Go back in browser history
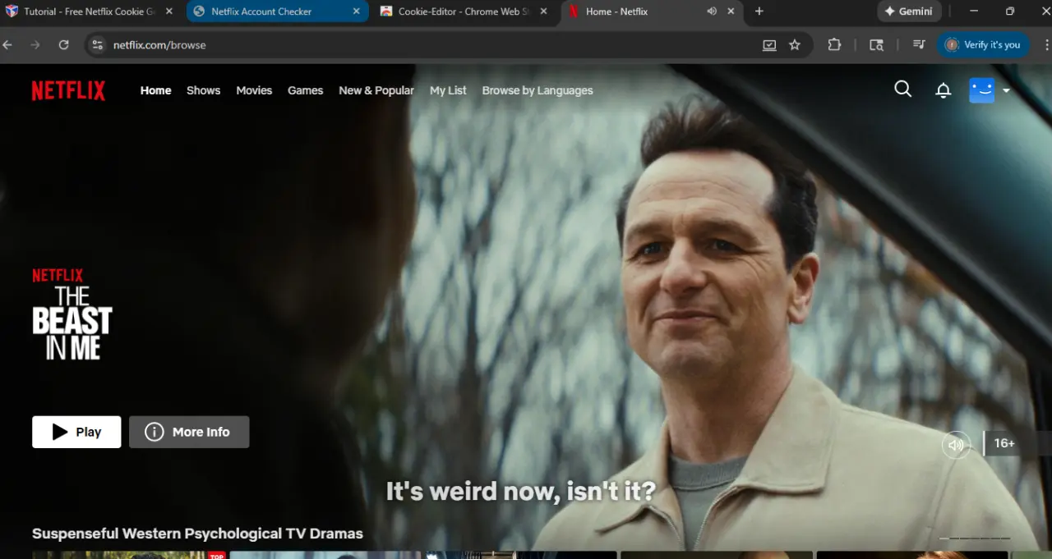This screenshot has width=1052, height=559. coord(8,45)
